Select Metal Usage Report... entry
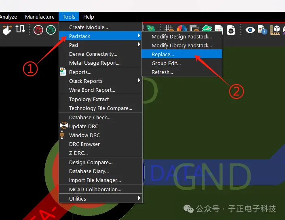 click(x=101, y=63)
